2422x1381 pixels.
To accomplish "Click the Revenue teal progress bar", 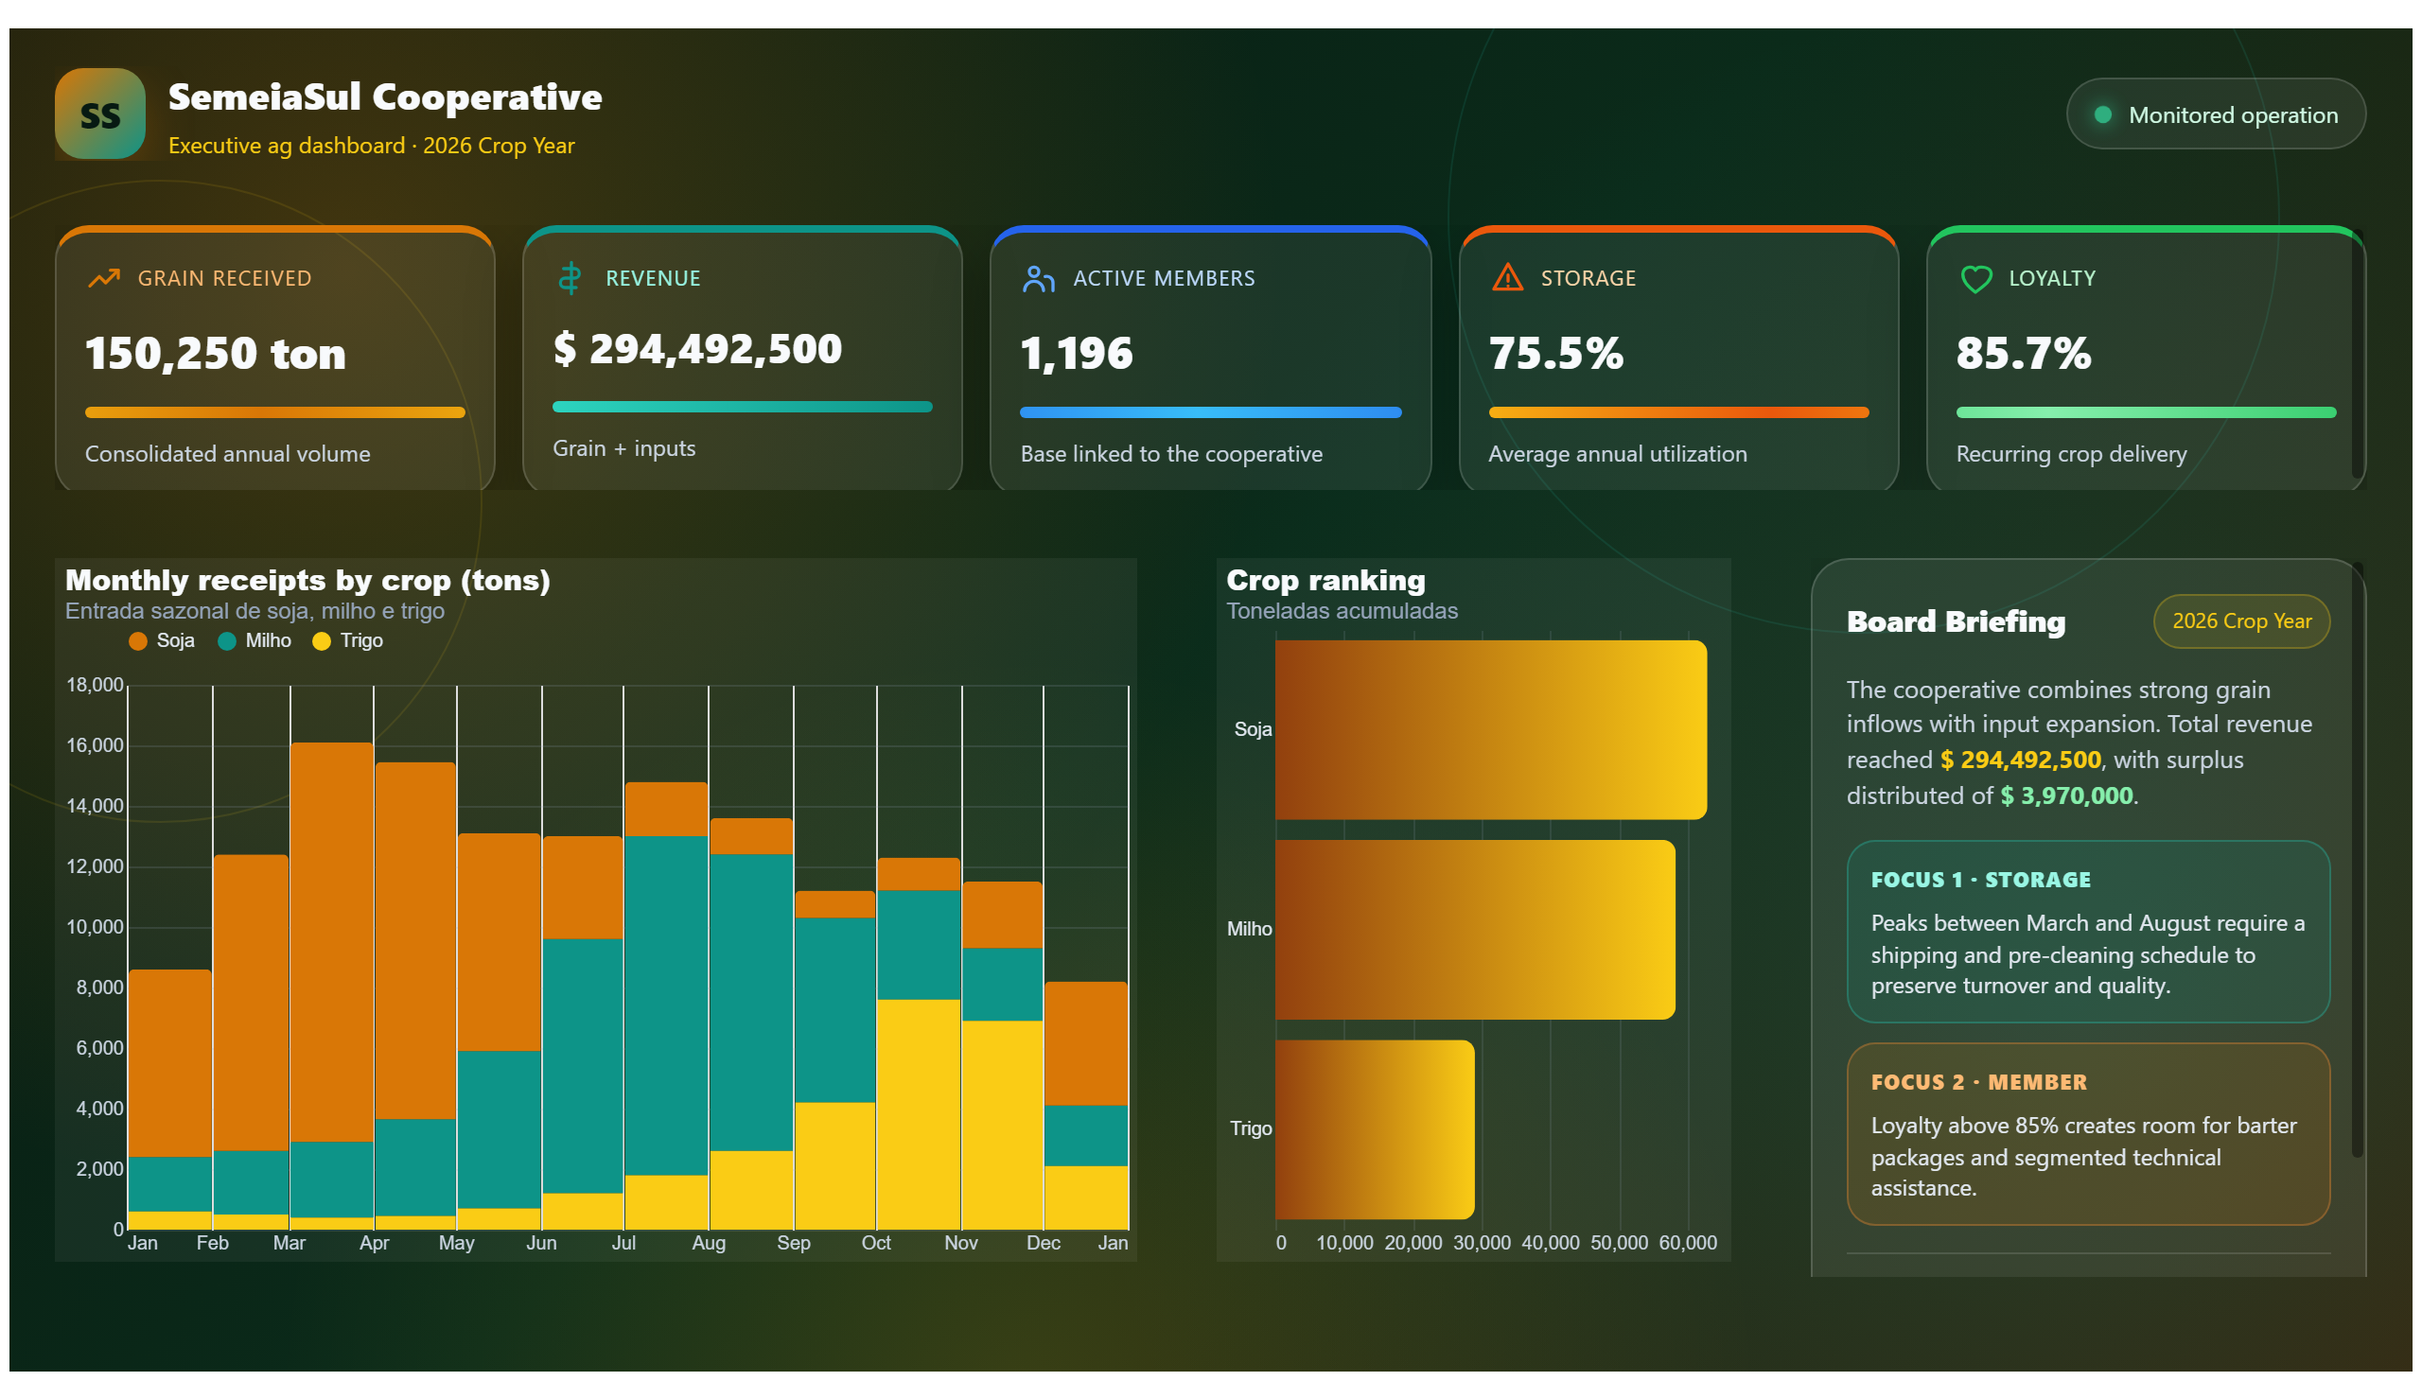I will point(742,407).
